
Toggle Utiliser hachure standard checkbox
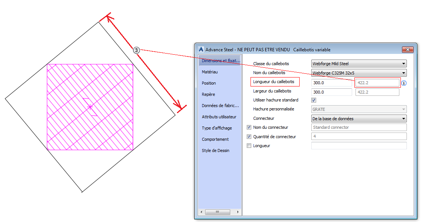tap(313, 100)
